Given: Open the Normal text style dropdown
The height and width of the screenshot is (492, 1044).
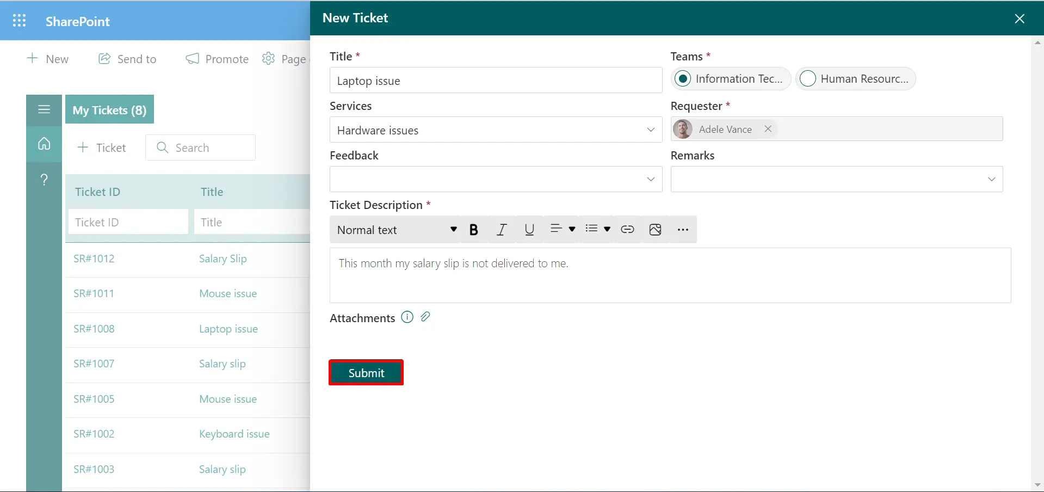Looking at the screenshot, I should tap(396, 229).
